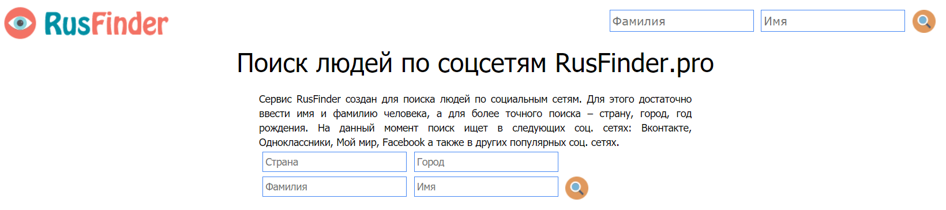Select the Город input field
Viewport: 946px width, 210px height.
tap(486, 162)
